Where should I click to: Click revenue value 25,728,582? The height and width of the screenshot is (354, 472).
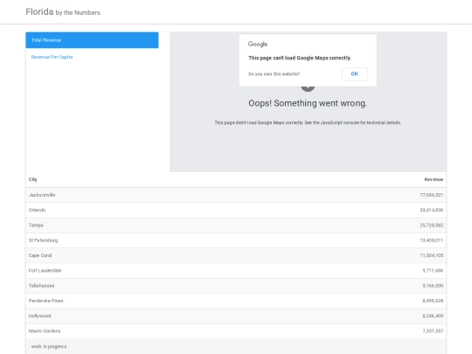click(x=432, y=226)
